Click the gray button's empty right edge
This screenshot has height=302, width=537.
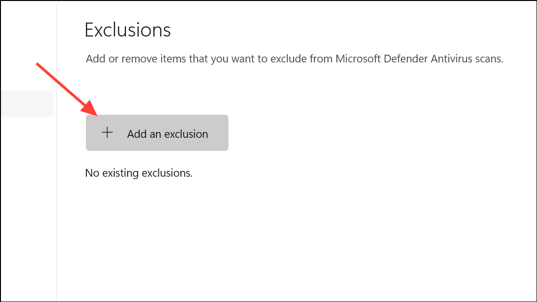[219, 133]
